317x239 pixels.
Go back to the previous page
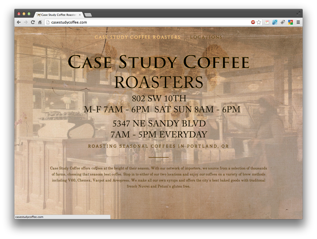click(19, 22)
